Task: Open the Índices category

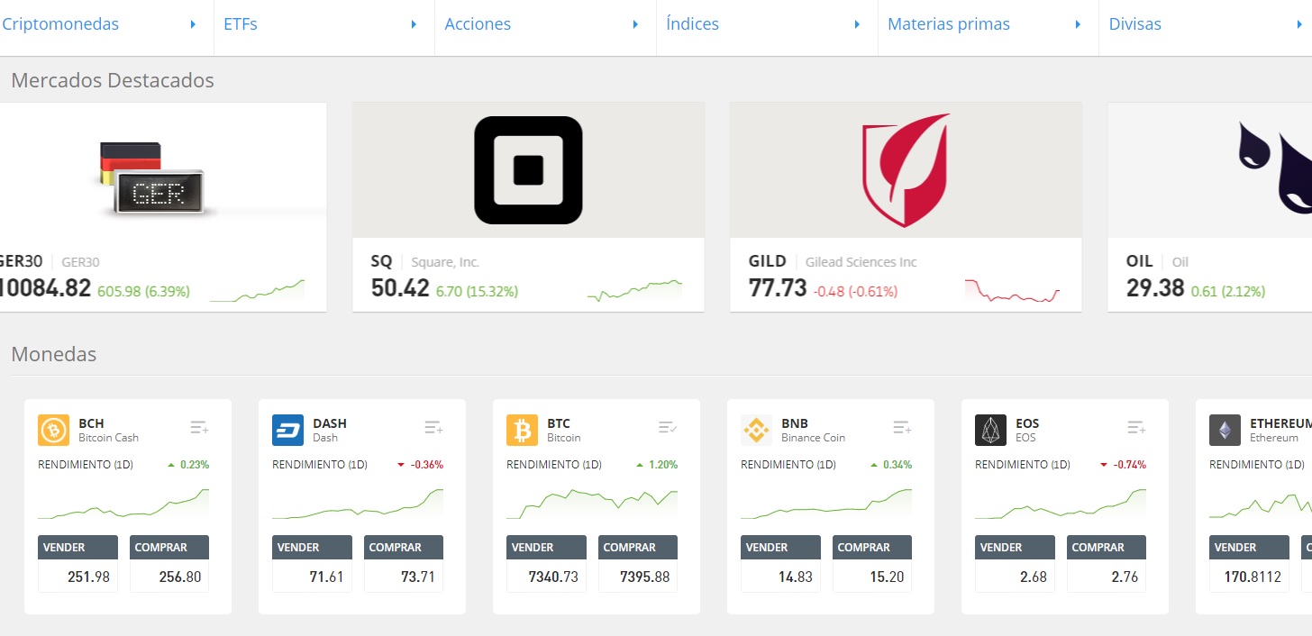Action: coord(692,24)
